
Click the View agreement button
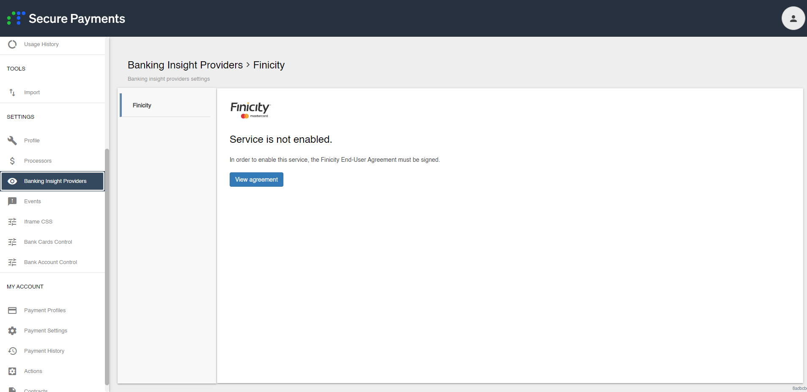(x=256, y=180)
